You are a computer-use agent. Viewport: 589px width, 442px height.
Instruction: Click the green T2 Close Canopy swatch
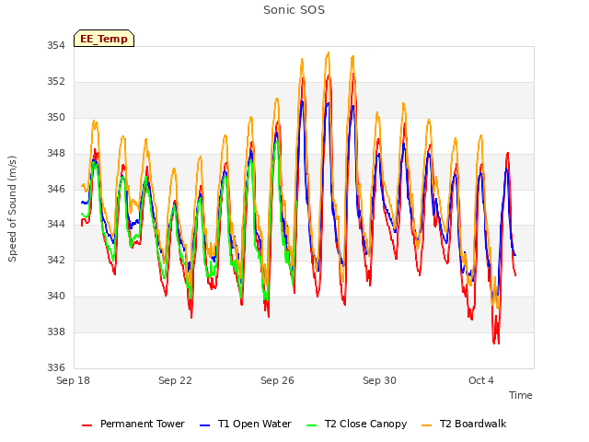[x=311, y=425]
